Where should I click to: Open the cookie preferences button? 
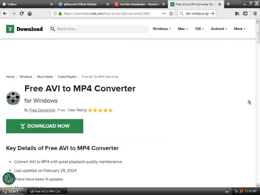pyautogui.click(x=9, y=178)
